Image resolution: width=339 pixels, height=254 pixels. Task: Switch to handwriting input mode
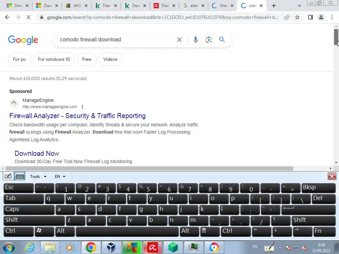[x=8, y=176]
